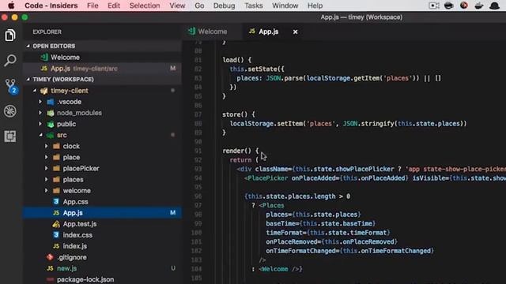
Task: Expand the places folder
Action: (x=47, y=179)
